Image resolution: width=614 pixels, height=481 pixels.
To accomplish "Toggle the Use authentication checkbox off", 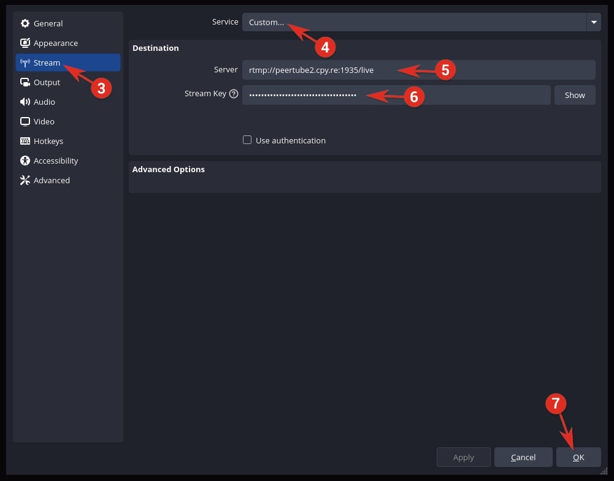I will tap(247, 140).
